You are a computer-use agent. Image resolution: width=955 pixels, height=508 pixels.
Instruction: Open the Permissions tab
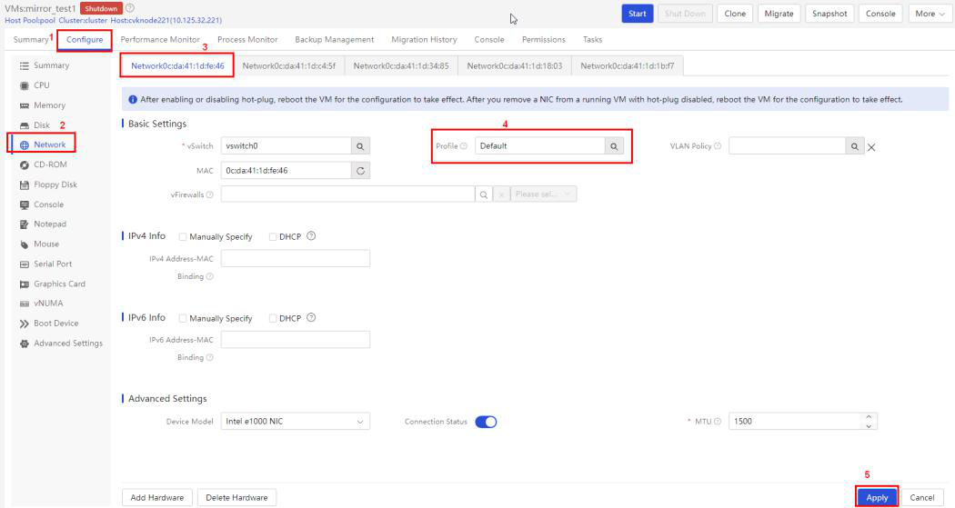pyautogui.click(x=543, y=40)
